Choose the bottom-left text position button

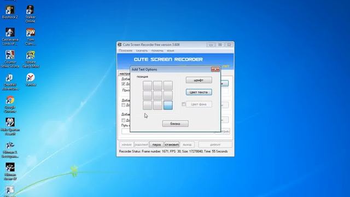click(147, 105)
